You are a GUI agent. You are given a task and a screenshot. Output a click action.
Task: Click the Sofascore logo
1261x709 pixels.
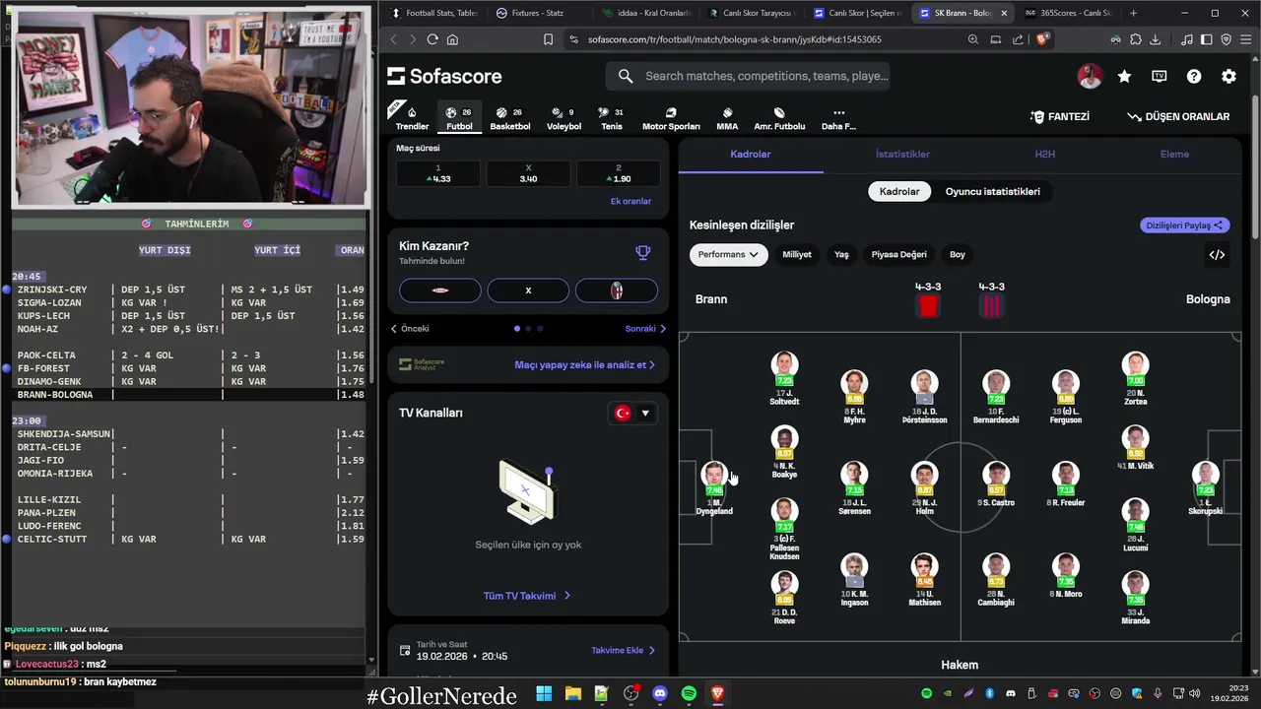click(x=444, y=76)
